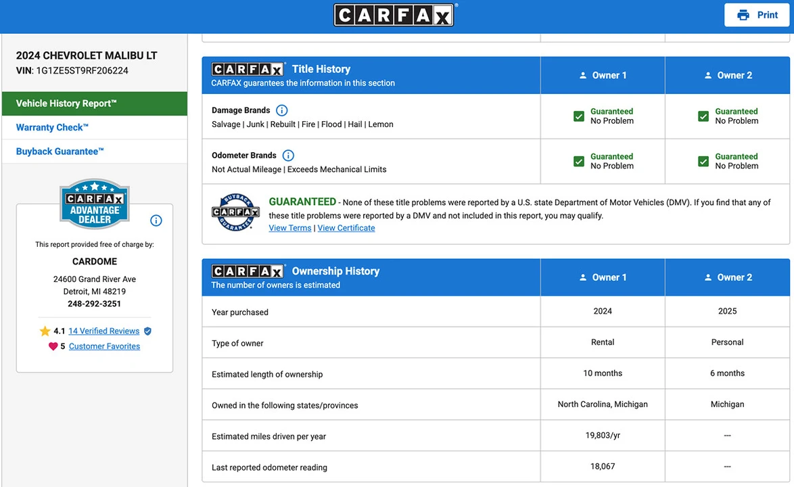This screenshot has height=487, width=794.
Task: Click VIN 1G1ZE5ST9RF206224
Action: (82, 70)
